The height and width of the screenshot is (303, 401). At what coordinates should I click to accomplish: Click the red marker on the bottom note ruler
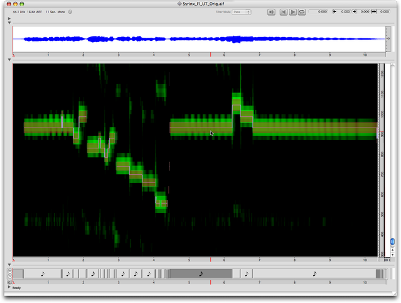click(x=210, y=282)
